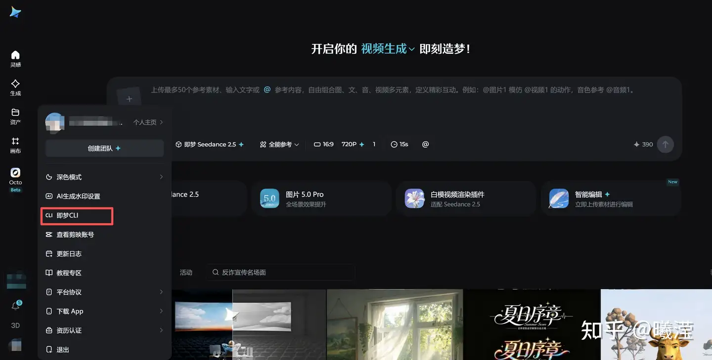Go to 灵感 home page
The width and height of the screenshot is (712, 360).
tap(15, 58)
